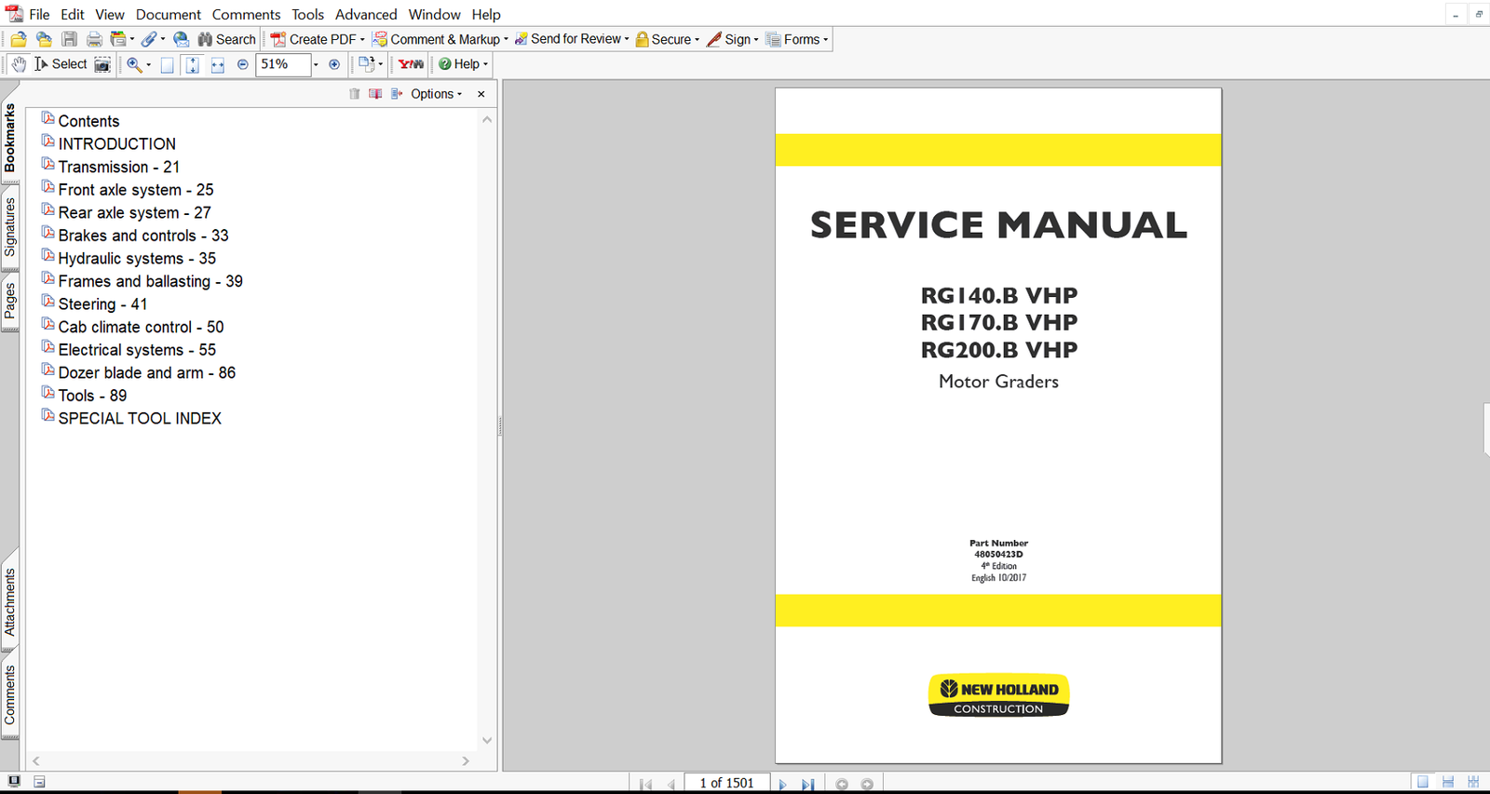Toggle continuous facing pages layout
The height and width of the screenshot is (794, 1490).
point(1473,782)
